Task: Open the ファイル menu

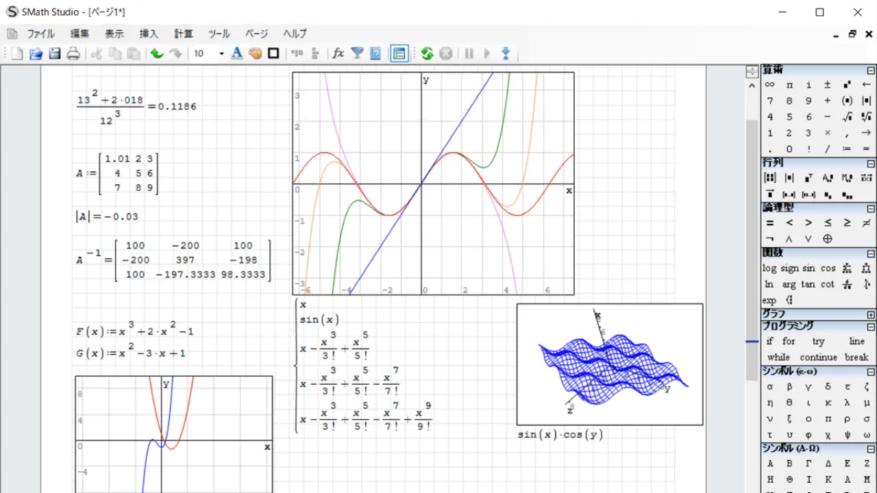Action: (40, 34)
